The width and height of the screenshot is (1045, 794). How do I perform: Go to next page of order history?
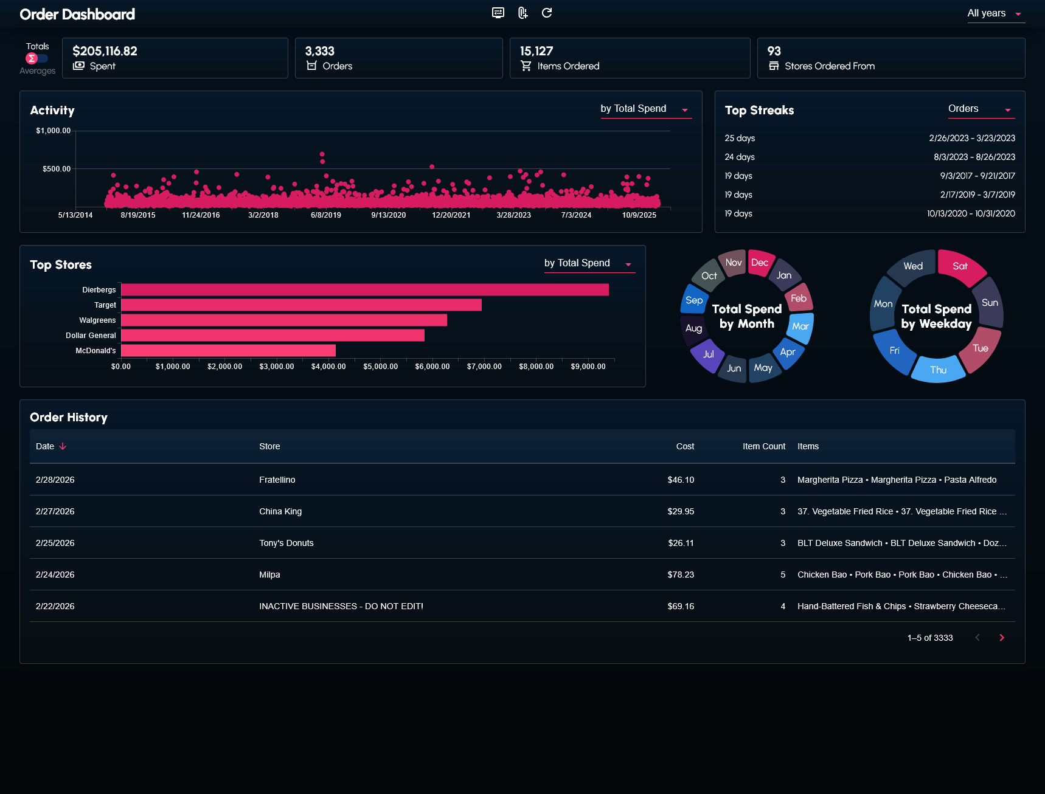coord(1001,638)
